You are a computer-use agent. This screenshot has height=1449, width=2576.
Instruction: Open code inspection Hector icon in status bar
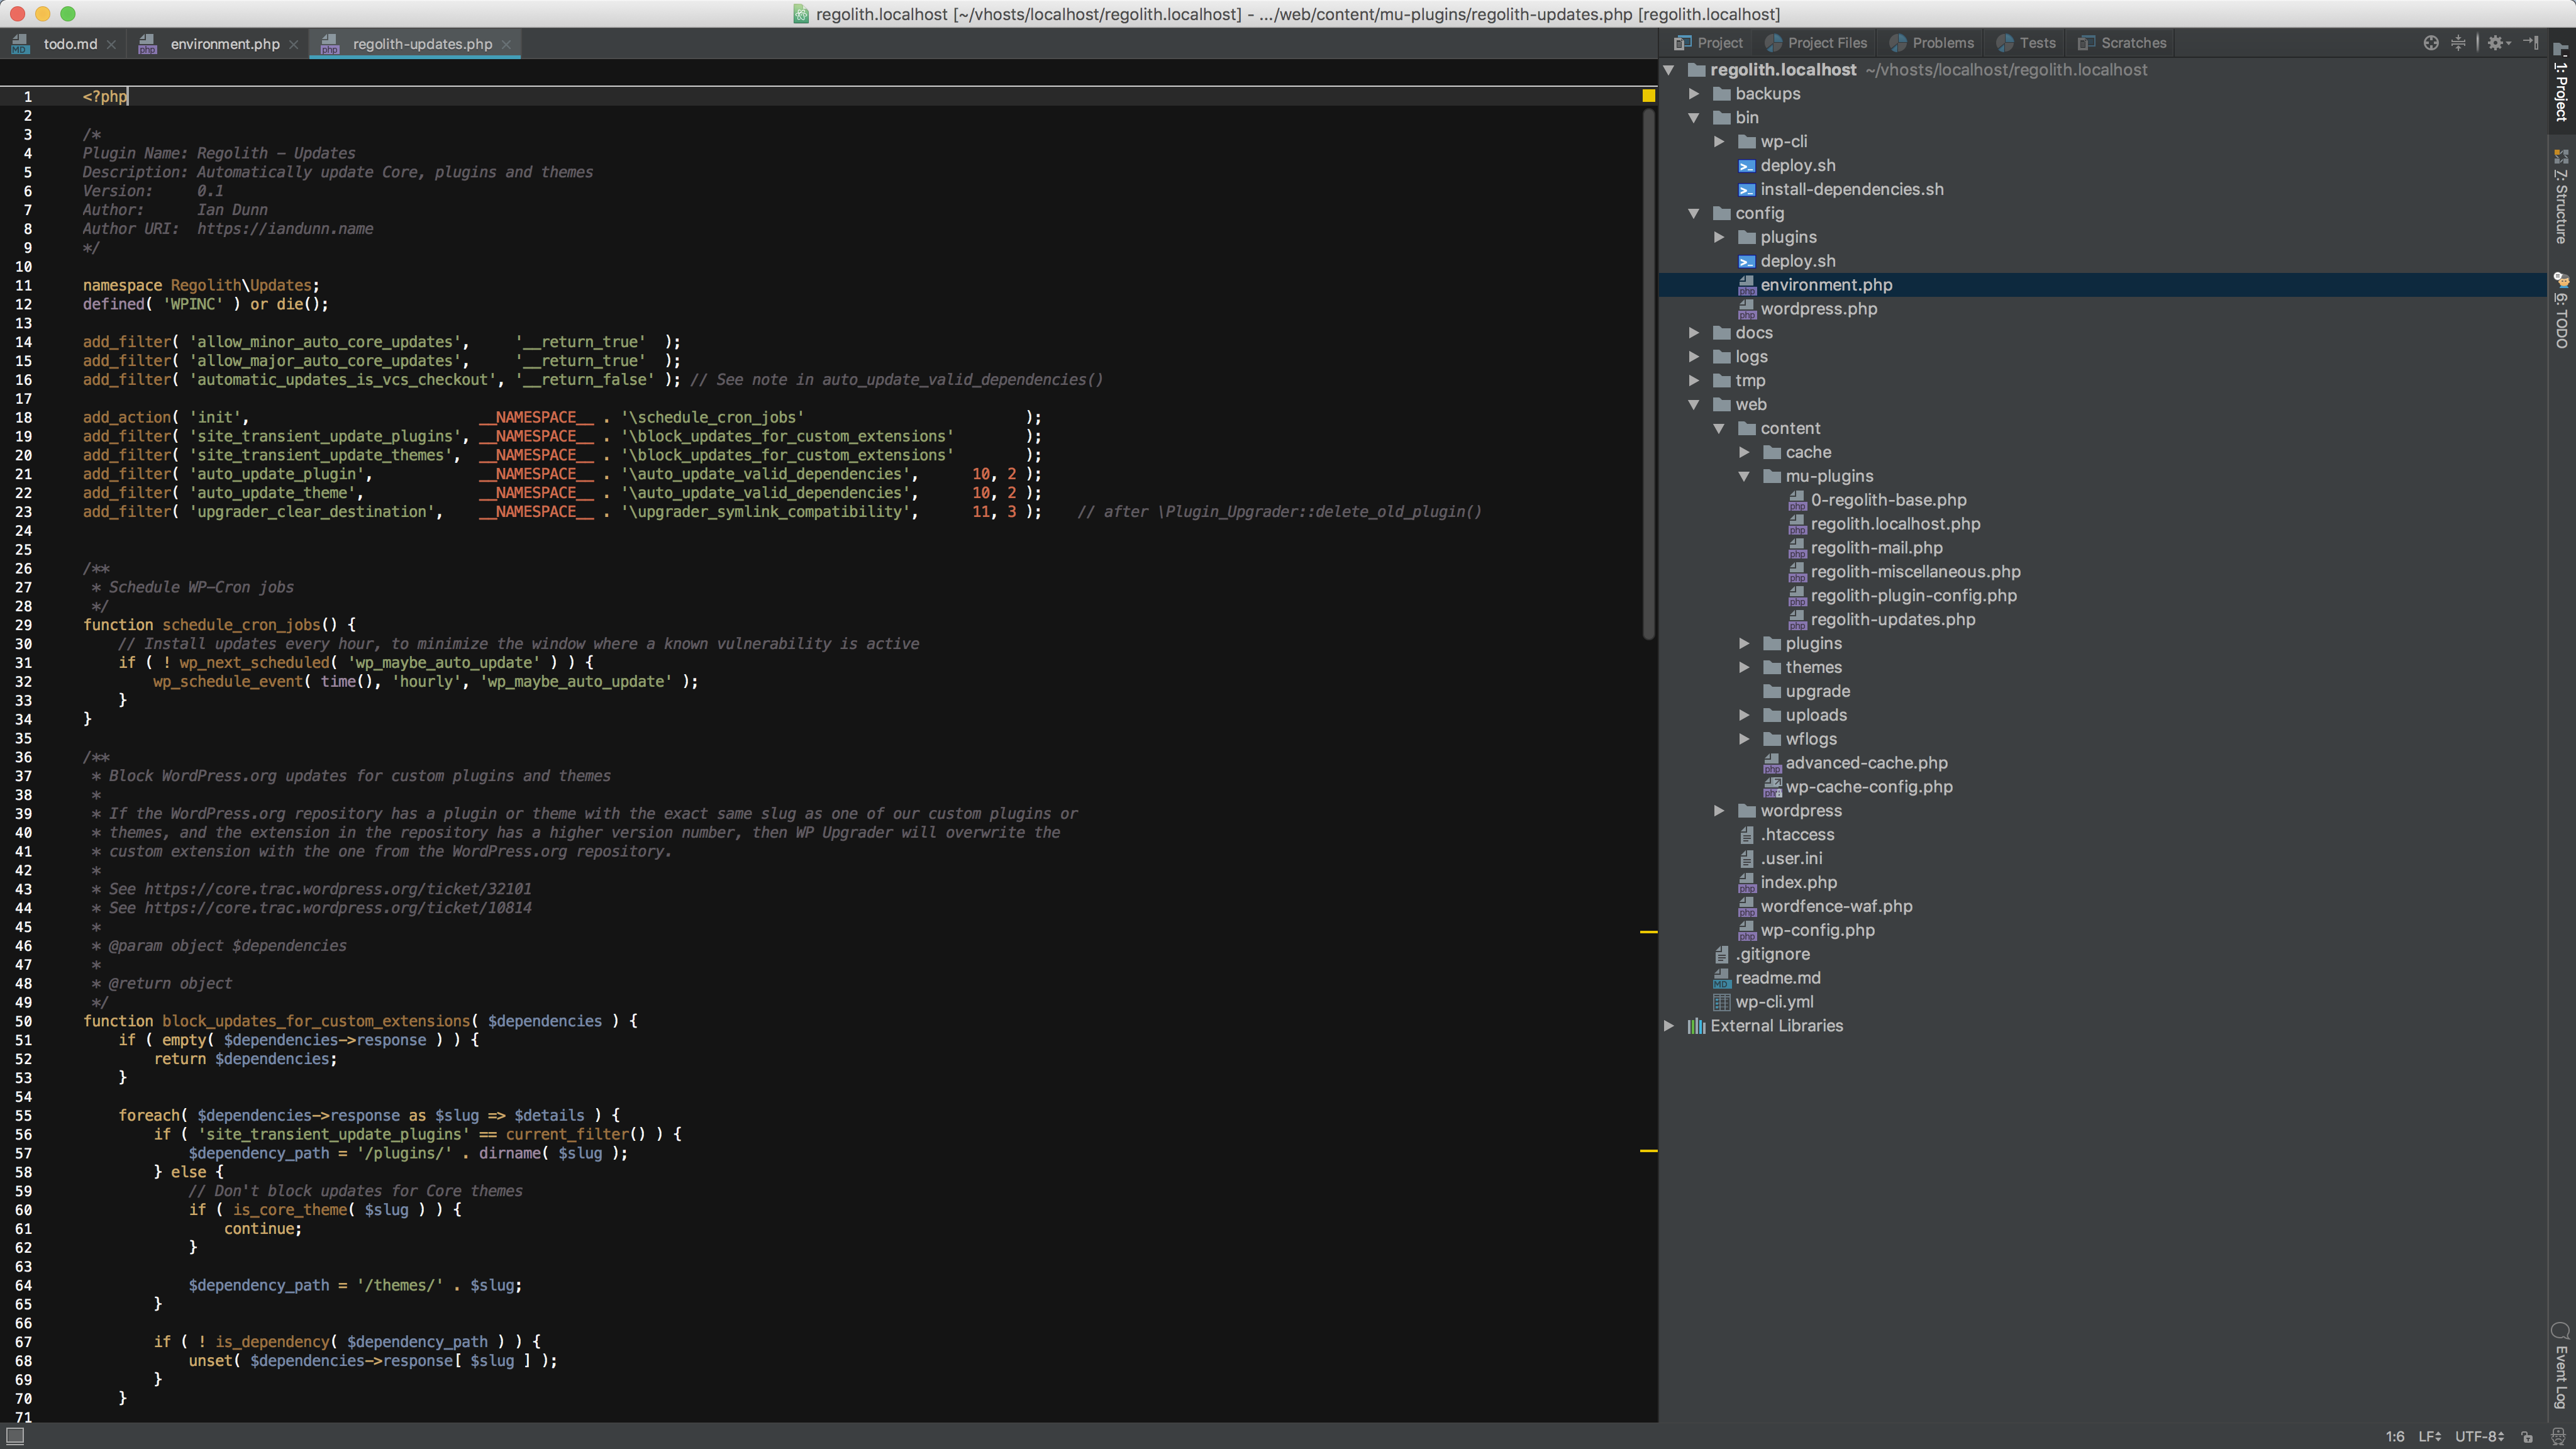(x=2558, y=1436)
